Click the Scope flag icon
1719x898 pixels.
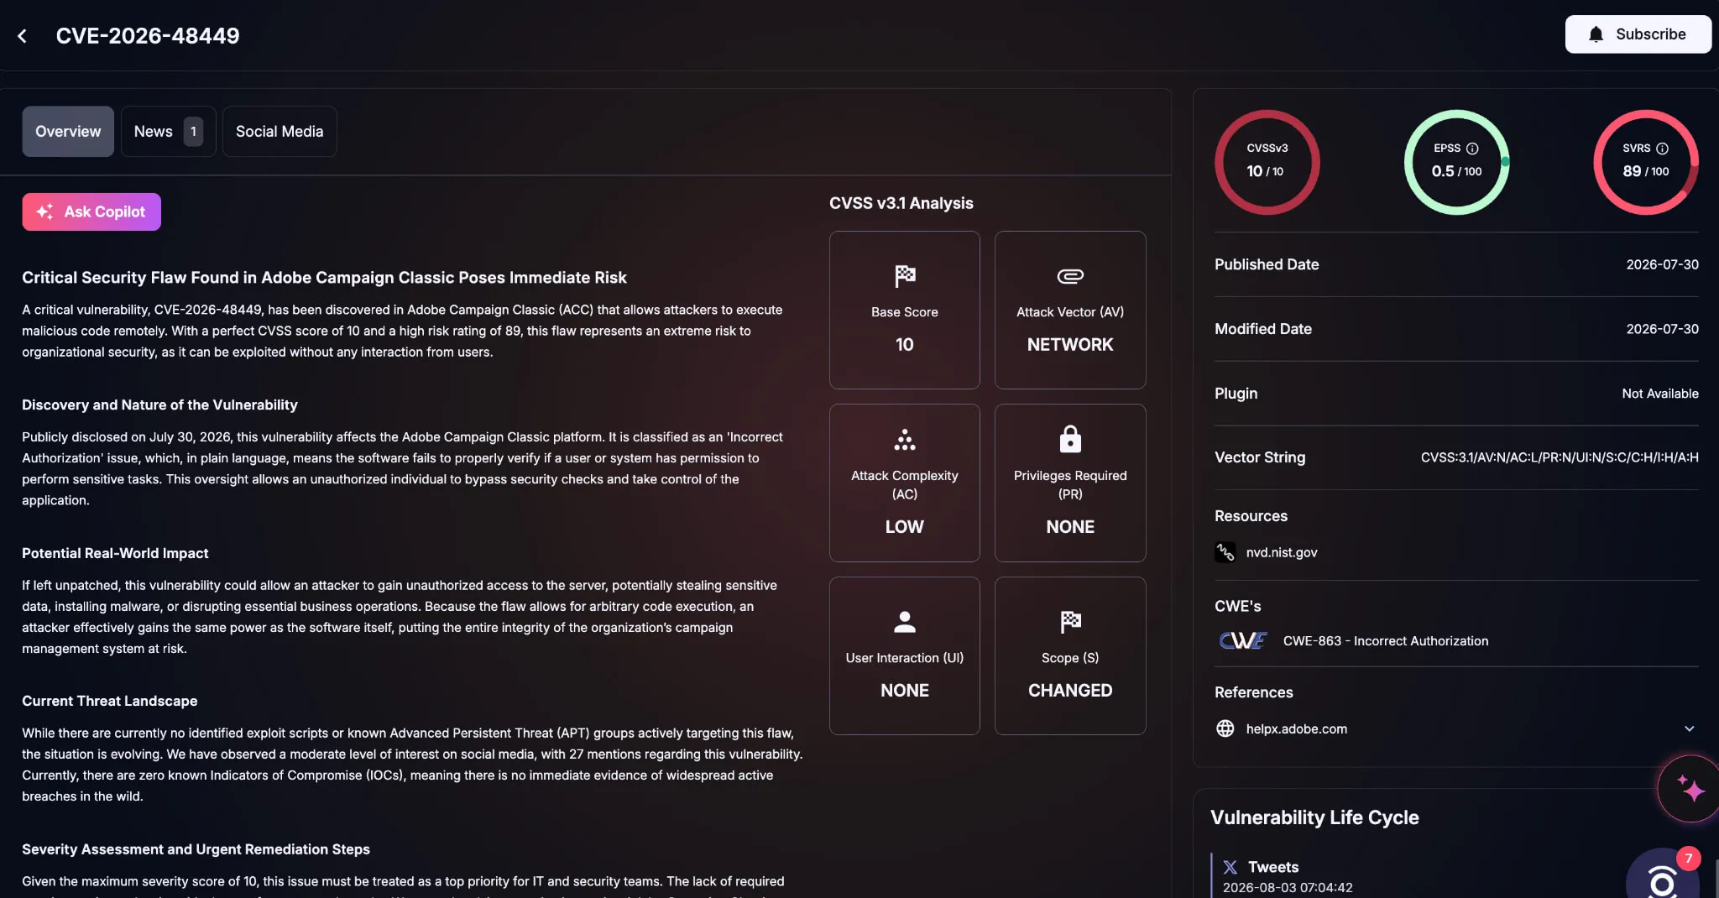(x=1070, y=622)
